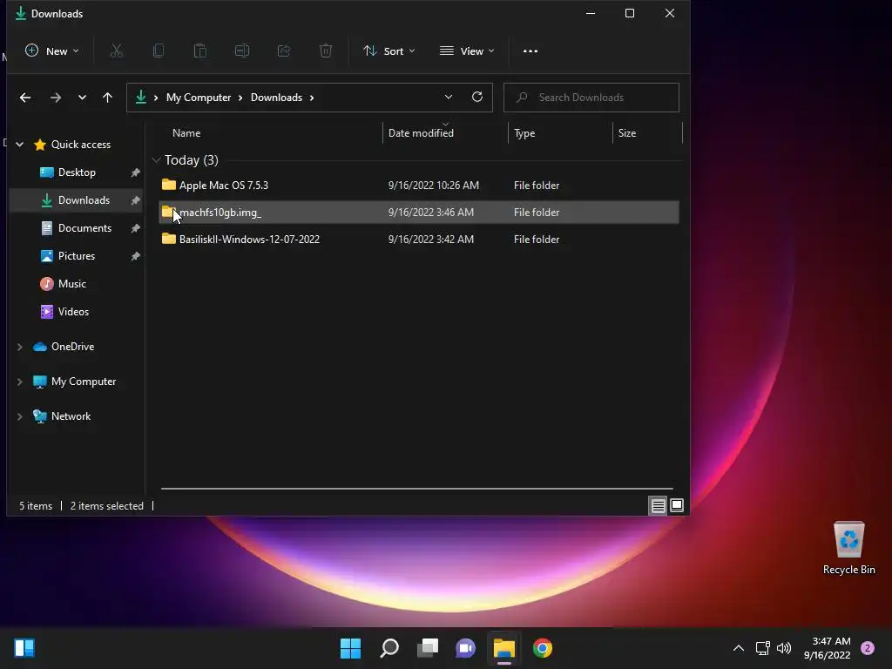This screenshot has height=669, width=892.
Task: Click the Delete trash icon in toolbar
Action: click(326, 51)
